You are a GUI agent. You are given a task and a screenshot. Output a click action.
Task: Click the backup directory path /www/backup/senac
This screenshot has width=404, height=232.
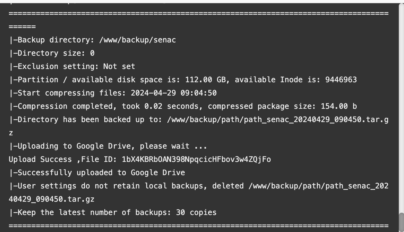pos(137,40)
